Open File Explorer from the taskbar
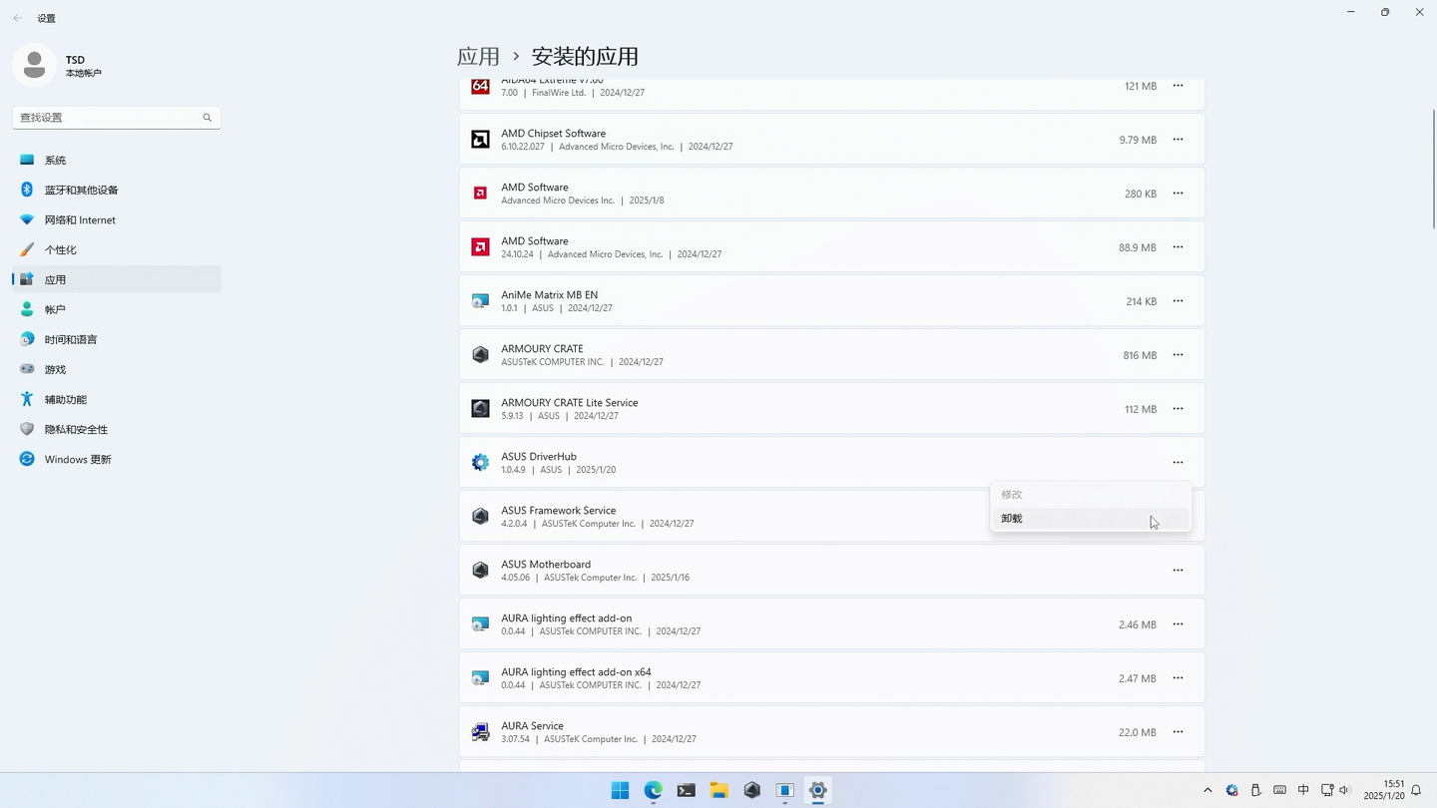 [718, 790]
